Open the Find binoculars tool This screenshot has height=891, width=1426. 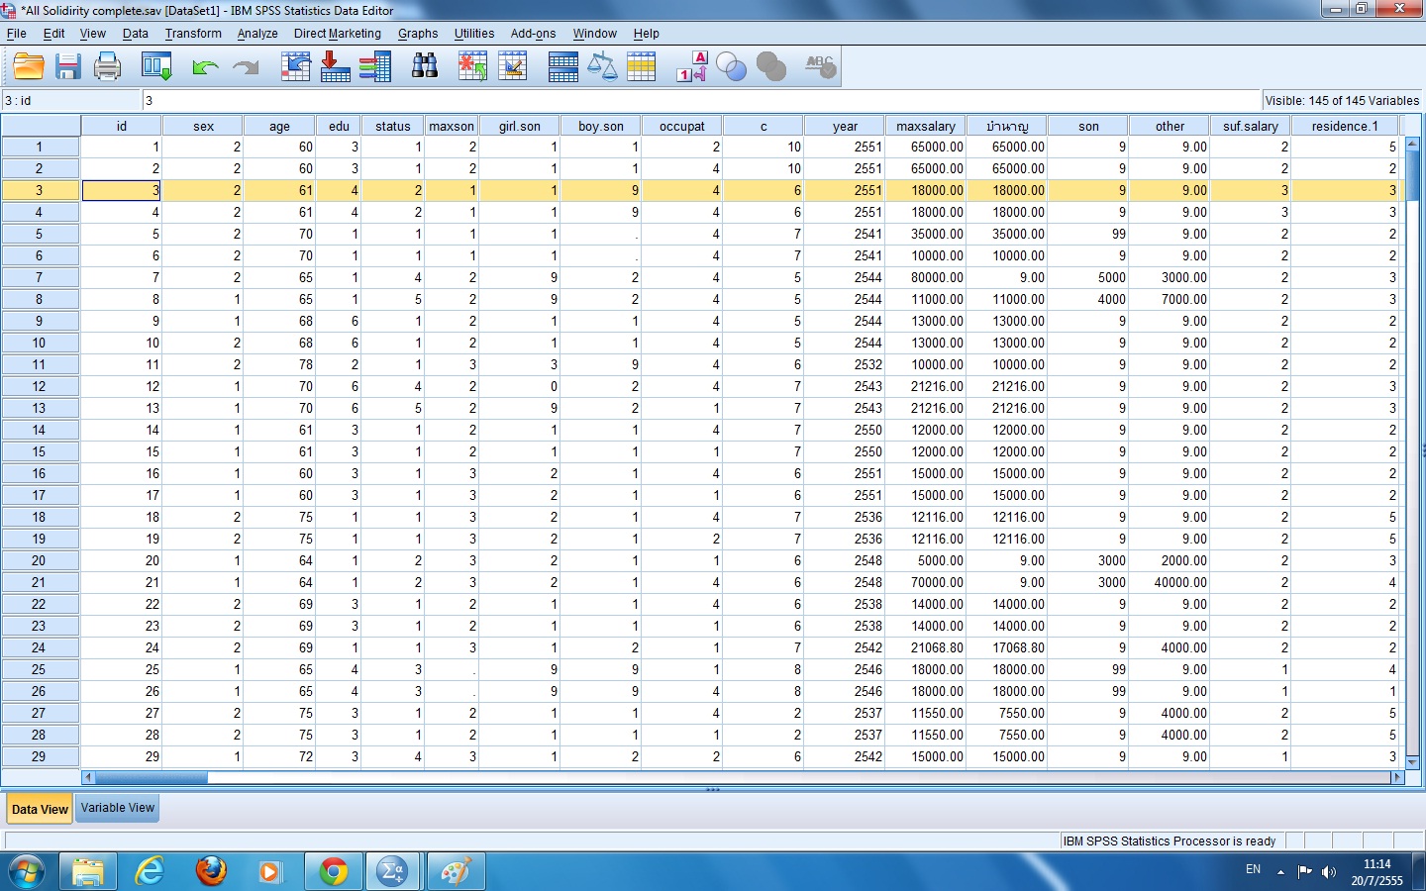coord(425,66)
